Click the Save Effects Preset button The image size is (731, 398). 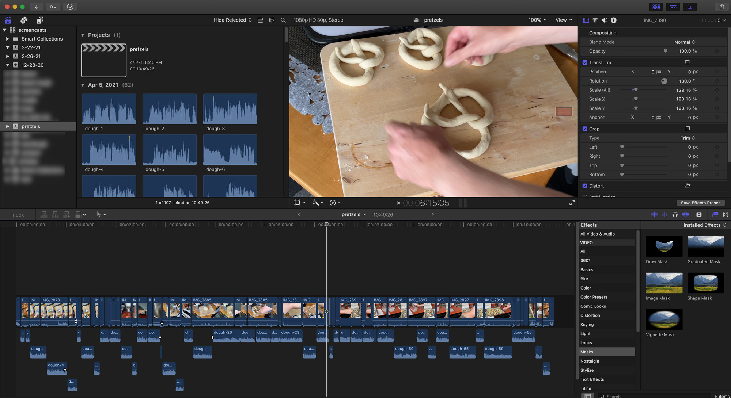point(700,203)
